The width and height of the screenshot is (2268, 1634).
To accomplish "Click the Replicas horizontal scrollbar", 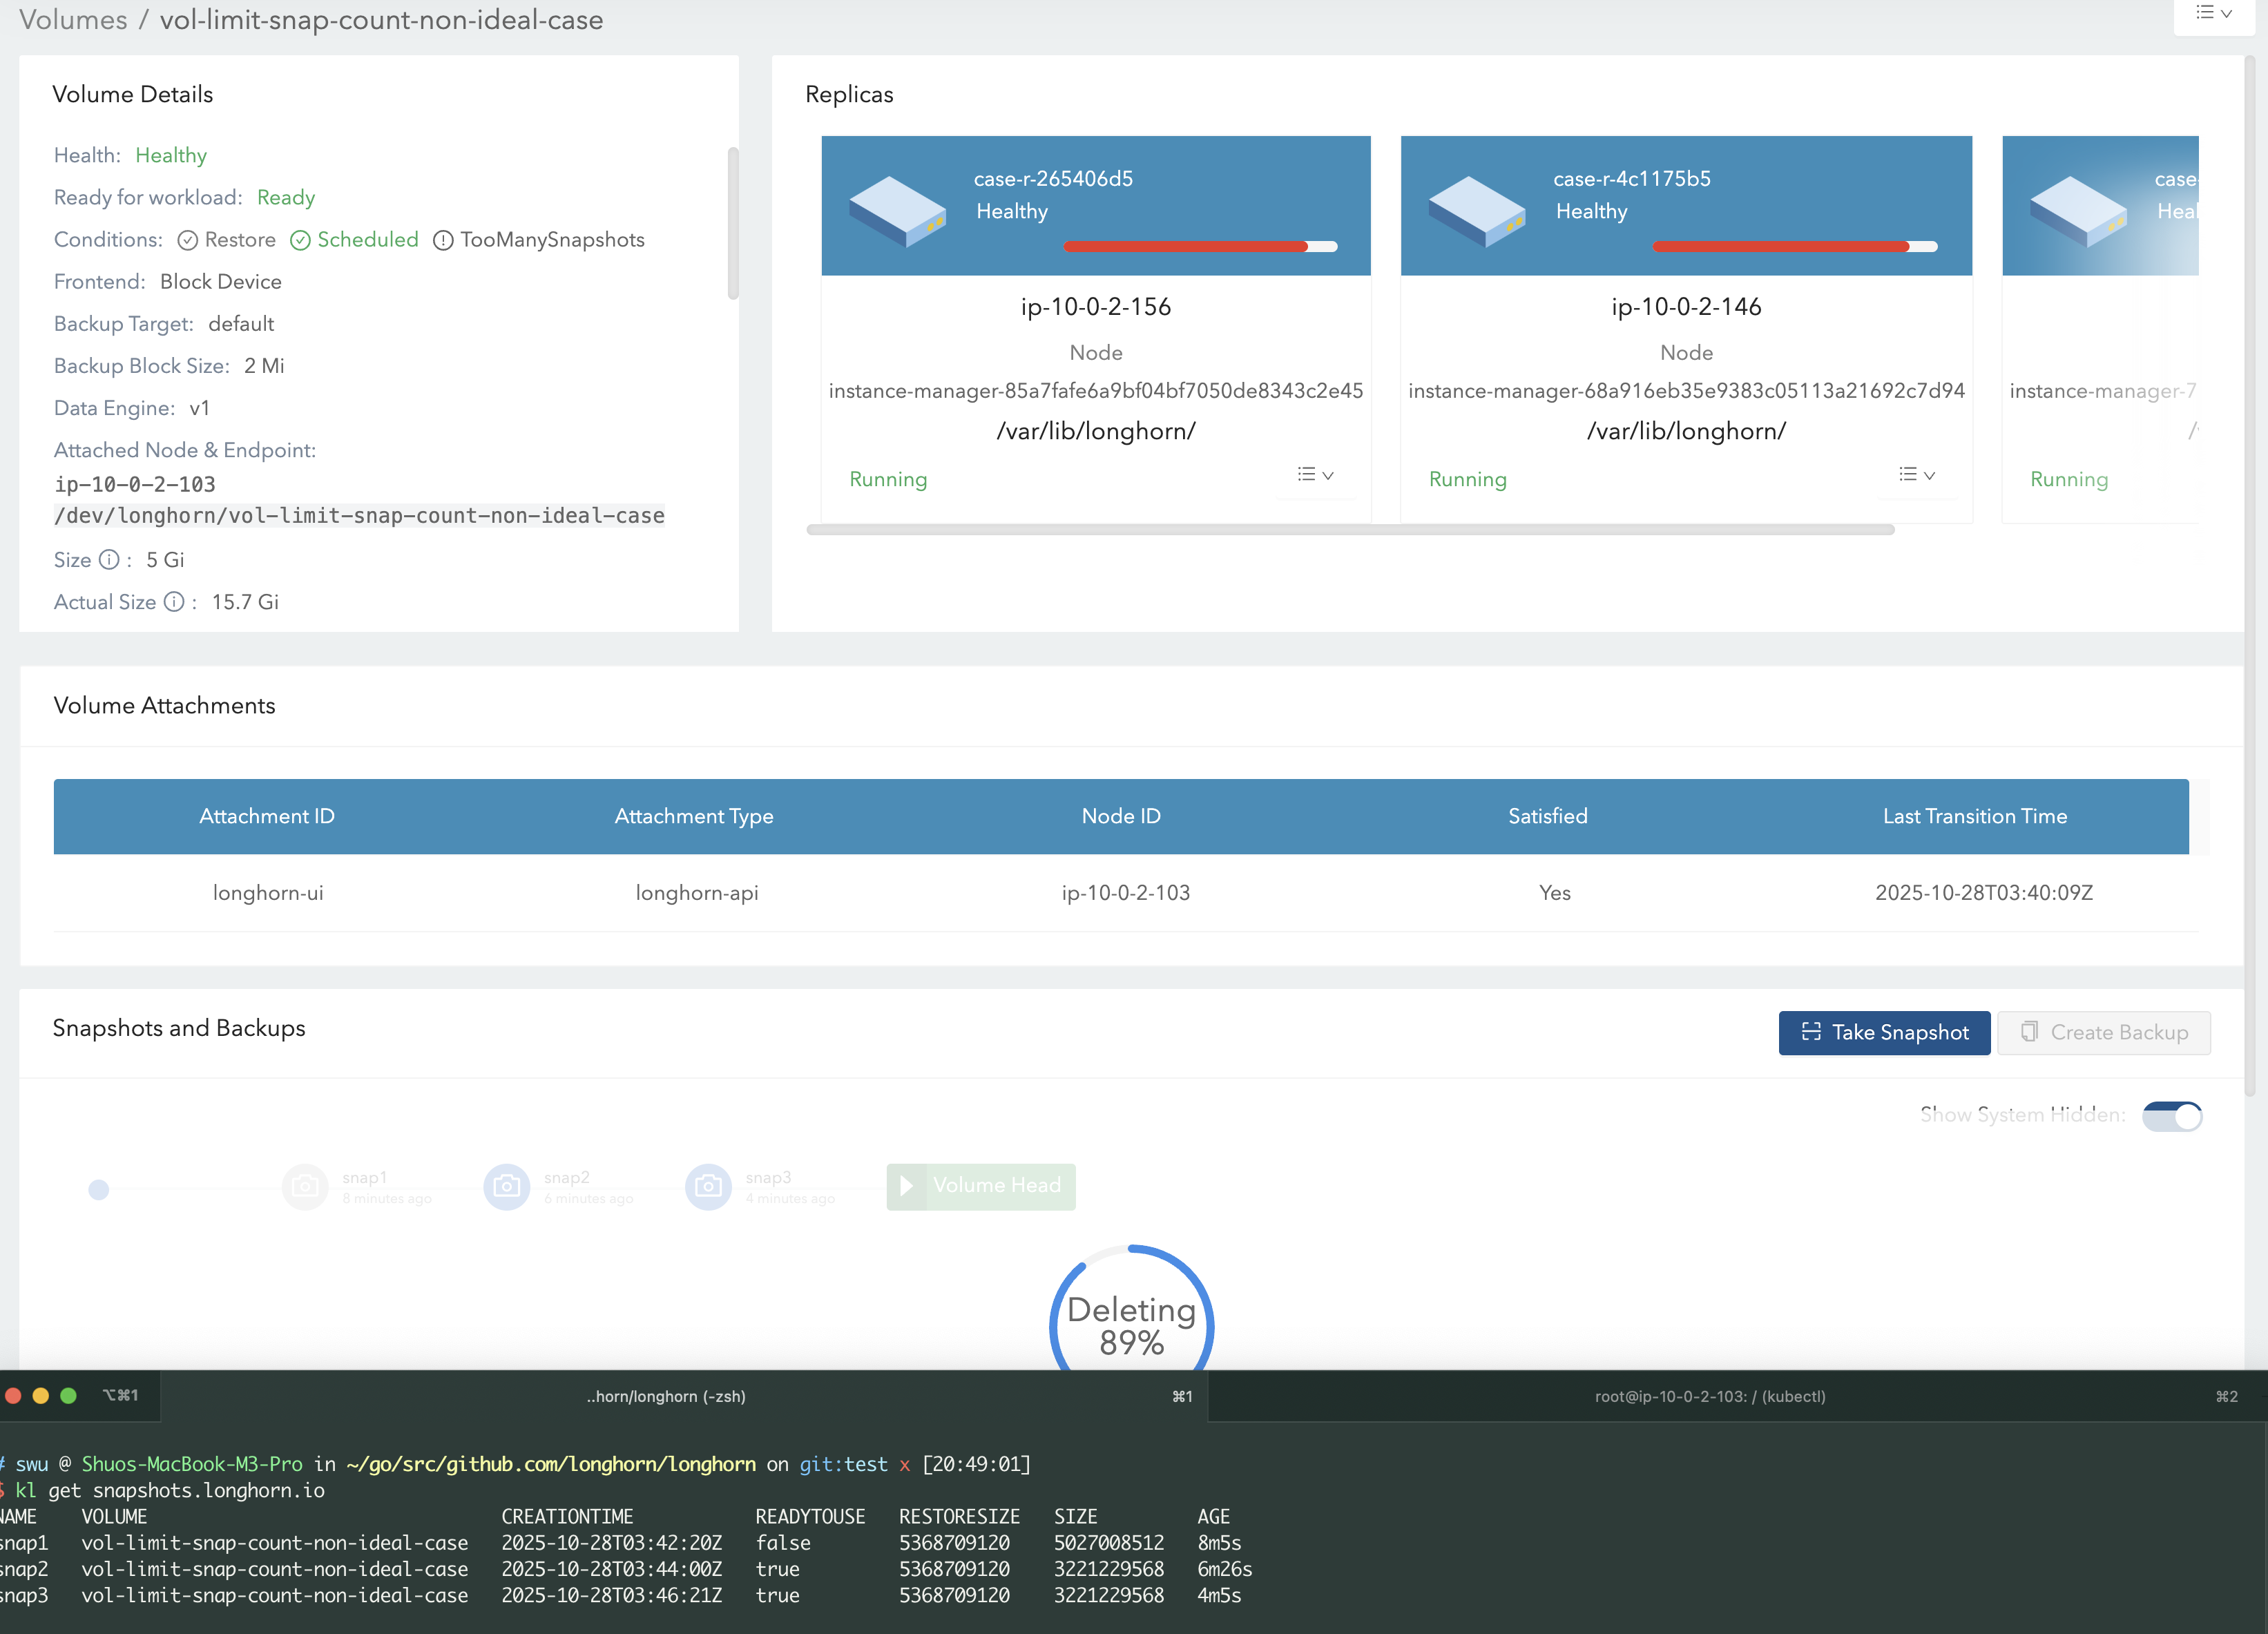I will pos(1350,530).
